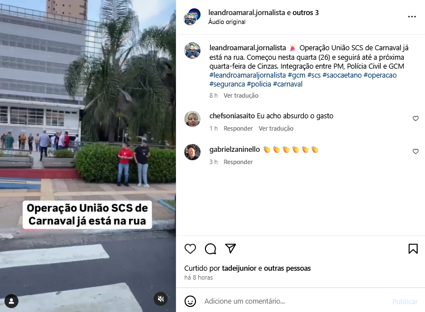Reply to chefsoniasaito's comment
The width and height of the screenshot is (425, 312).
(238, 128)
